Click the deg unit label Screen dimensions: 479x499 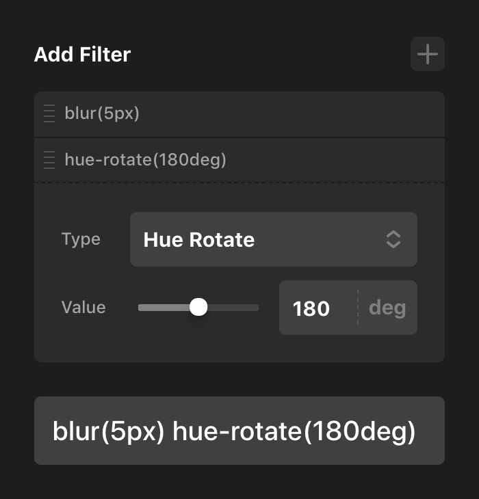pos(387,308)
